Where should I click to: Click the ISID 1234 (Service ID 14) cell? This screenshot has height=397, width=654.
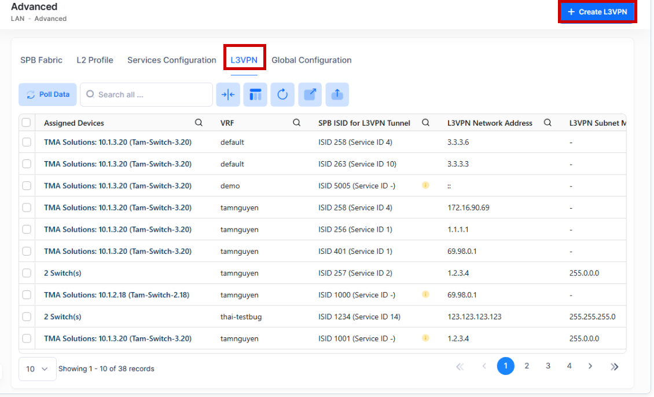tap(359, 317)
